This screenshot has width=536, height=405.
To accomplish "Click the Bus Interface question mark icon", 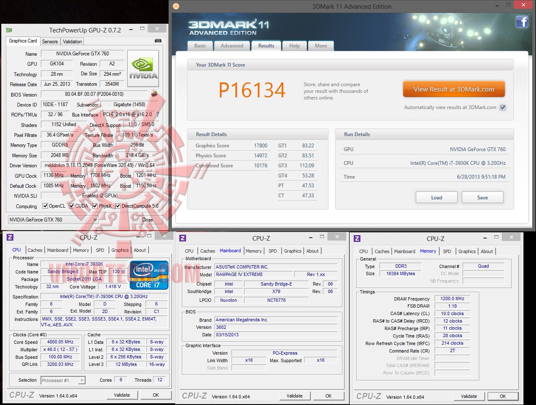I will click(157, 114).
